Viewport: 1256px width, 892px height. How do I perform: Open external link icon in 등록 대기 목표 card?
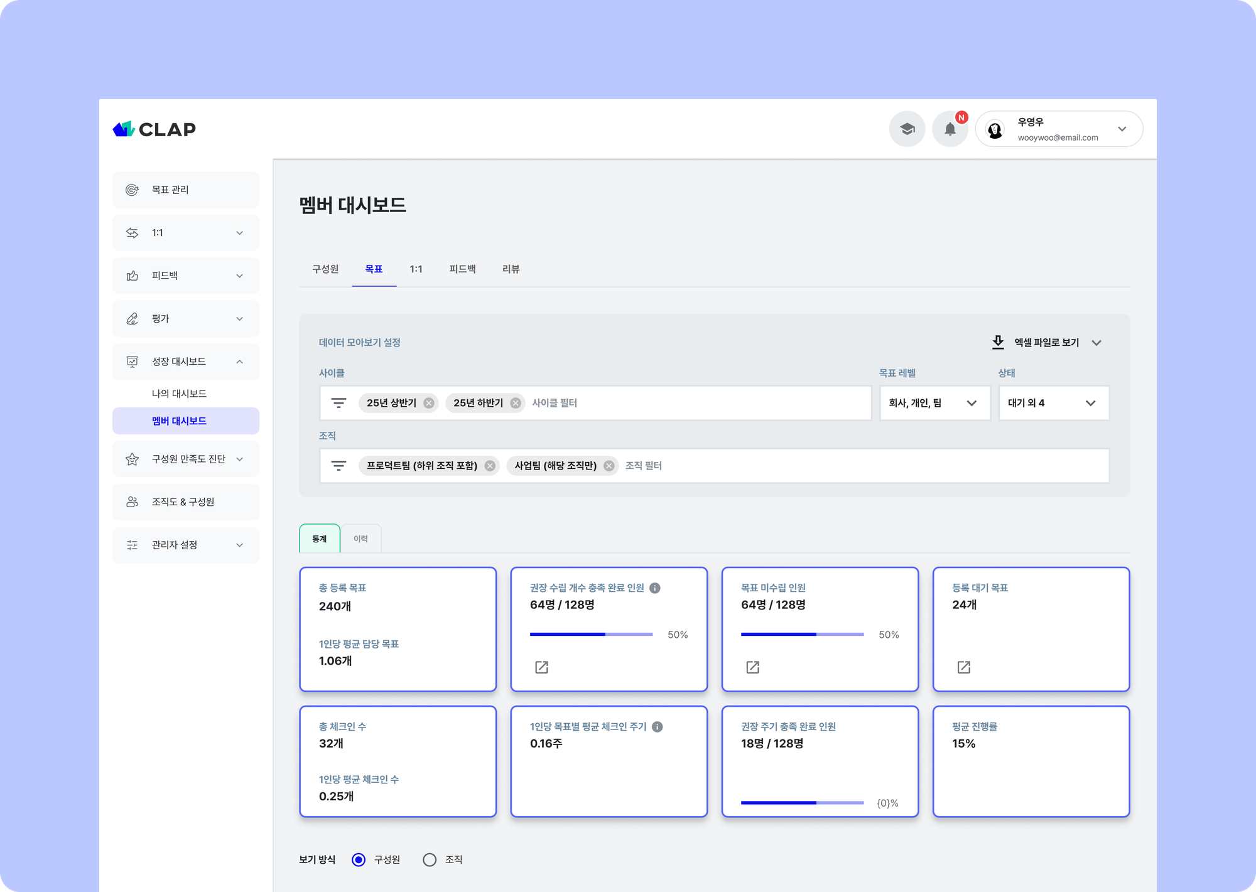point(963,667)
